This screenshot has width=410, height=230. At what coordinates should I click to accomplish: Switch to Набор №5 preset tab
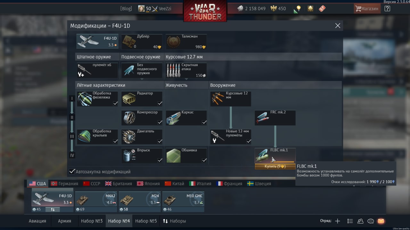coord(146,221)
